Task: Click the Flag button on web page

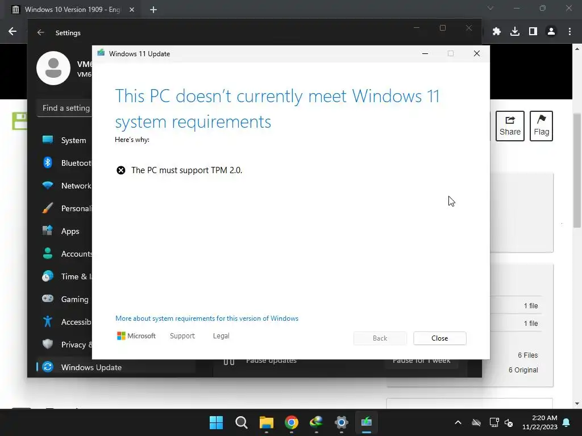Action: click(x=541, y=126)
